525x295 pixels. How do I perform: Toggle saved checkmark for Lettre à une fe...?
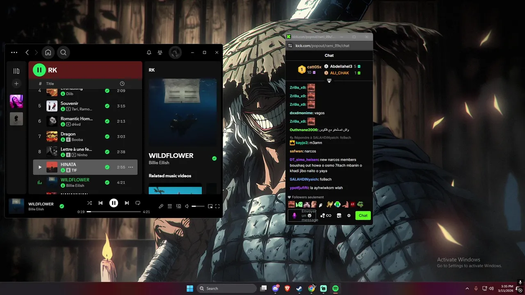tap(107, 152)
